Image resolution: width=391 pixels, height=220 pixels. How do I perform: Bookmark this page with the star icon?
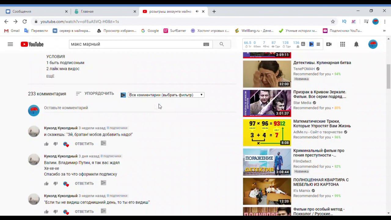click(333, 21)
